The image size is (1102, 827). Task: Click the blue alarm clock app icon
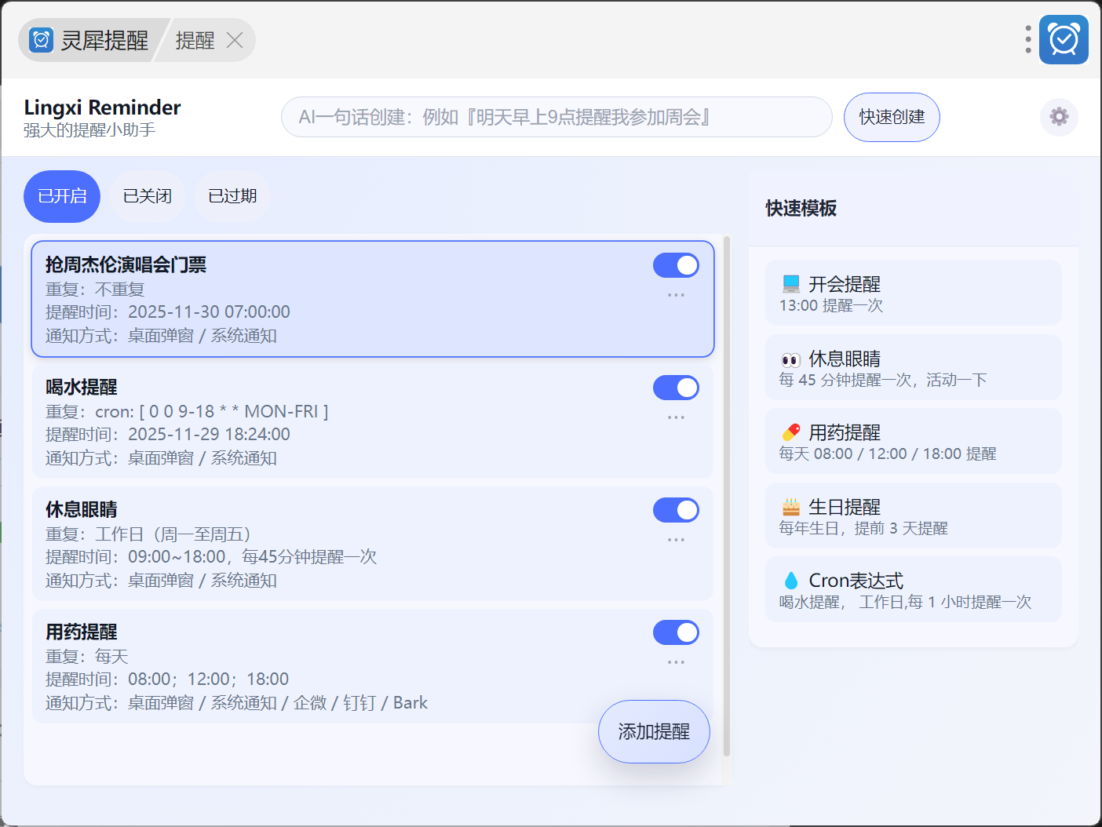[x=1064, y=39]
